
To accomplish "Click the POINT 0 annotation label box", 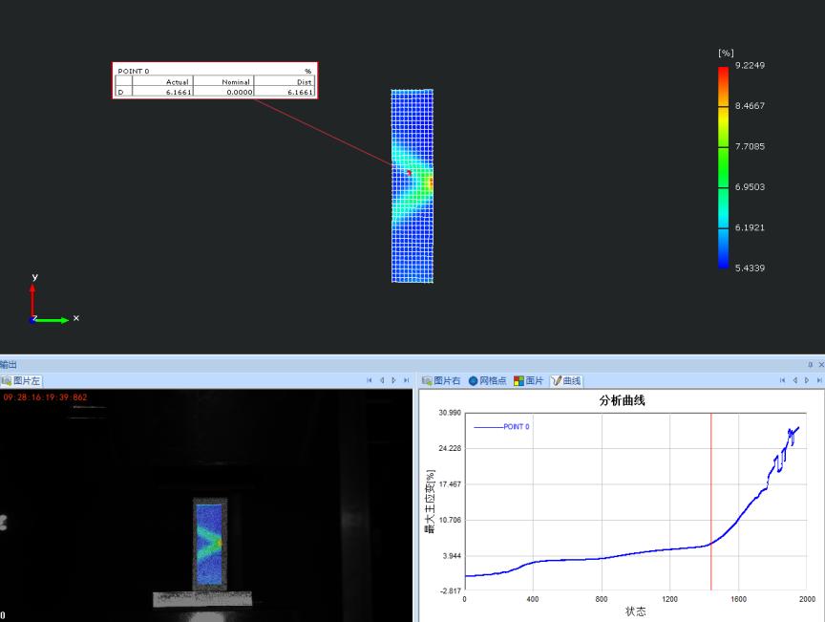I will (x=214, y=81).
